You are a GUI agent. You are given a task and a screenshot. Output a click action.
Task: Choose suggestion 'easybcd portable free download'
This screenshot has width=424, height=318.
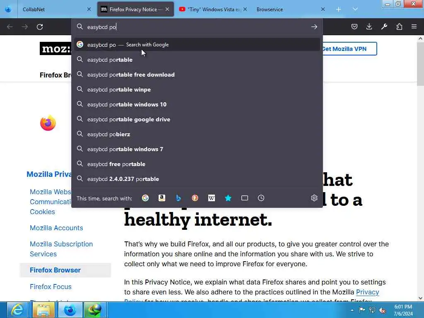tap(197, 75)
